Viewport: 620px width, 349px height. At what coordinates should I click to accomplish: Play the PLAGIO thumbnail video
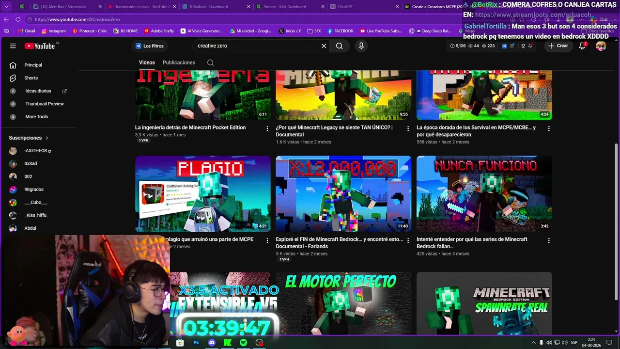coord(203,194)
